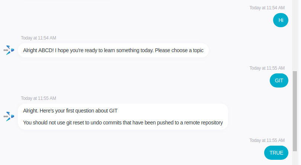Click the bot avatar beside the GIT question
Image resolution: width=301 pixels, height=165 pixels.
[x=9, y=116]
